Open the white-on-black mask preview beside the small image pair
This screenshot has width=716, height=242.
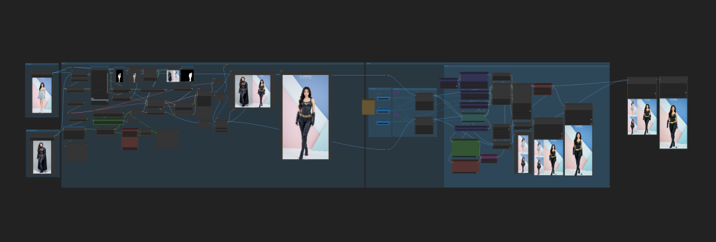pyautogui.click(x=187, y=76)
